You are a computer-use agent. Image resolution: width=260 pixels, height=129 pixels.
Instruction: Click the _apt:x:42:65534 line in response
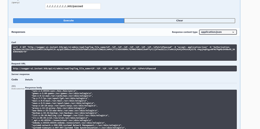pos(62,120)
